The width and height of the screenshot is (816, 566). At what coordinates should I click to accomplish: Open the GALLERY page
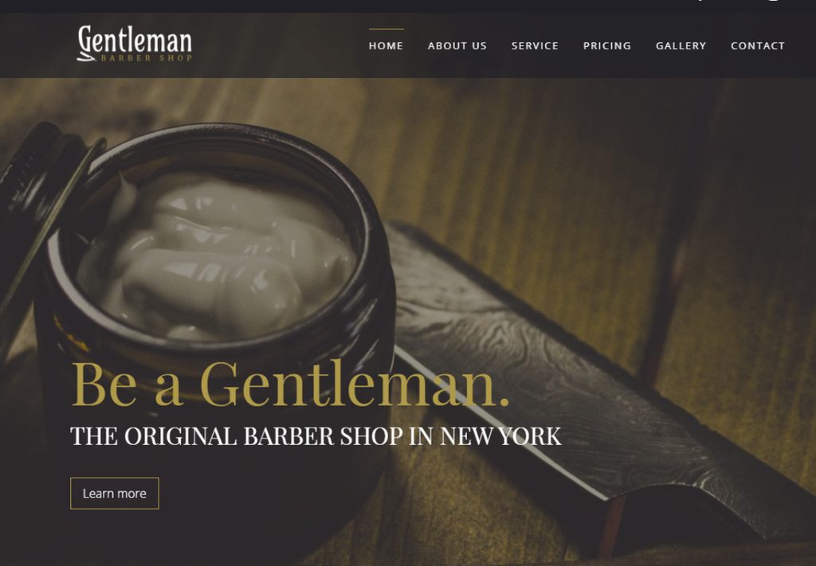click(x=681, y=45)
